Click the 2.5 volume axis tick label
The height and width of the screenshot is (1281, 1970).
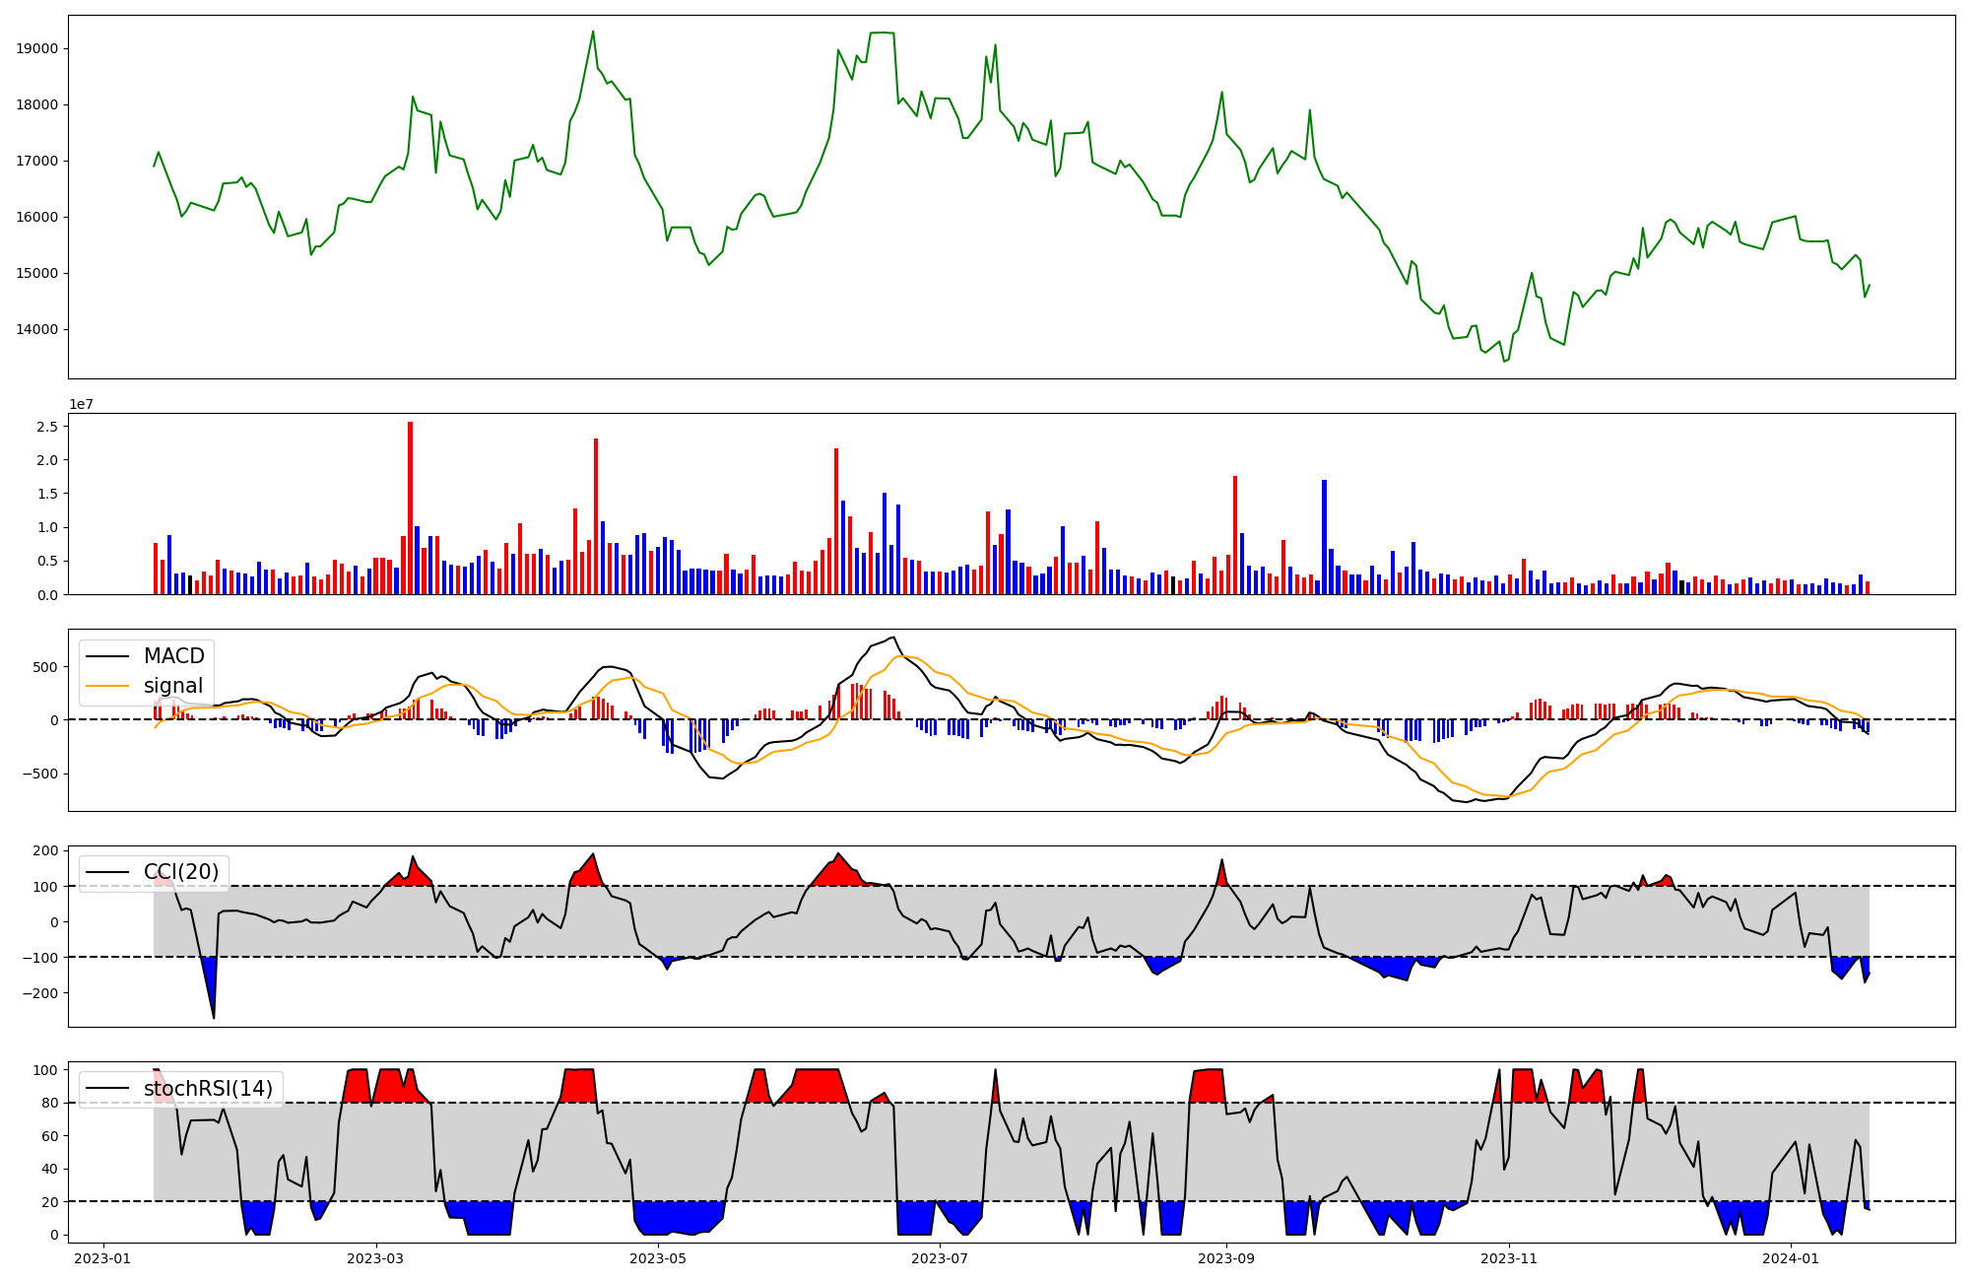coord(46,427)
